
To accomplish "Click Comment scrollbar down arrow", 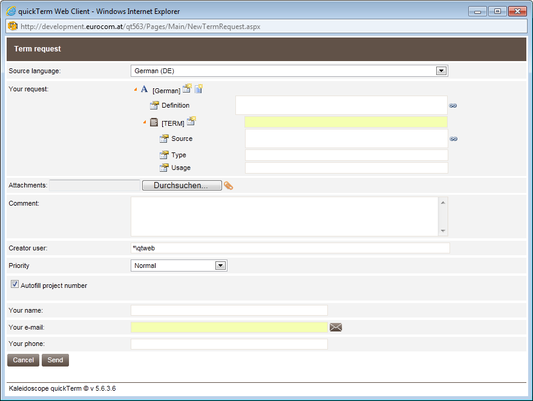I will click(x=443, y=231).
